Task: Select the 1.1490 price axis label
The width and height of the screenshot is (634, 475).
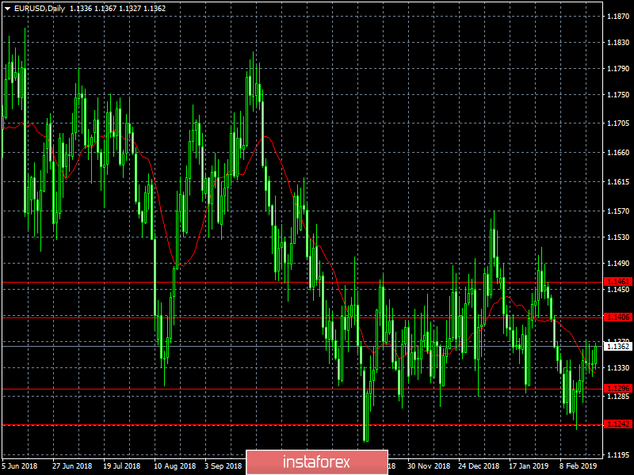Action: tap(618, 264)
